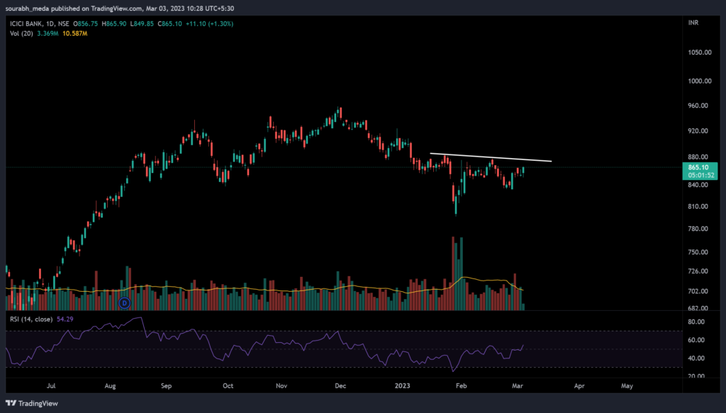Select the RSI (14, close) indicator label
726x413 pixels.
tap(31, 319)
